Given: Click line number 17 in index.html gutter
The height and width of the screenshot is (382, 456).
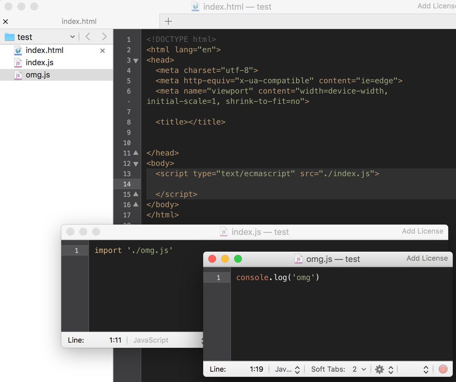Looking at the screenshot, I should point(127,215).
